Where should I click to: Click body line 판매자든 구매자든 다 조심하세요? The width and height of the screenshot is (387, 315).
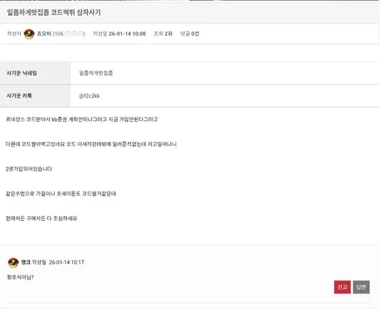coord(42,218)
